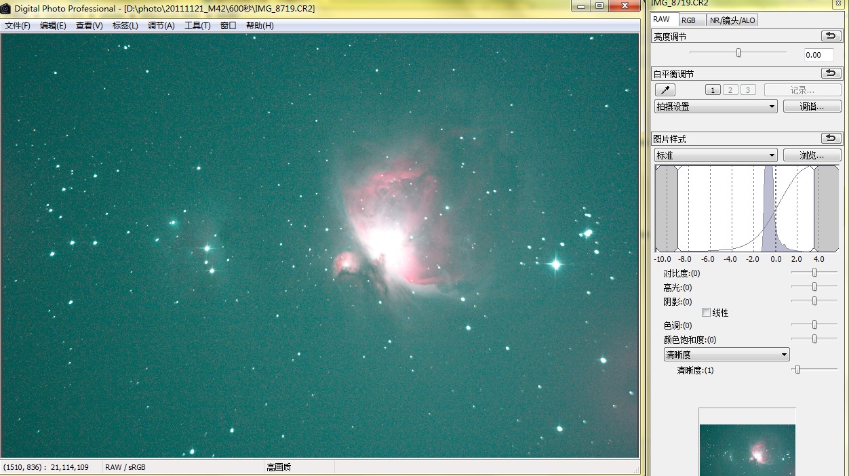This screenshot has width=849, height=476.
Task: Switch to the NR/镜头/ALO tab
Action: (x=732, y=20)
